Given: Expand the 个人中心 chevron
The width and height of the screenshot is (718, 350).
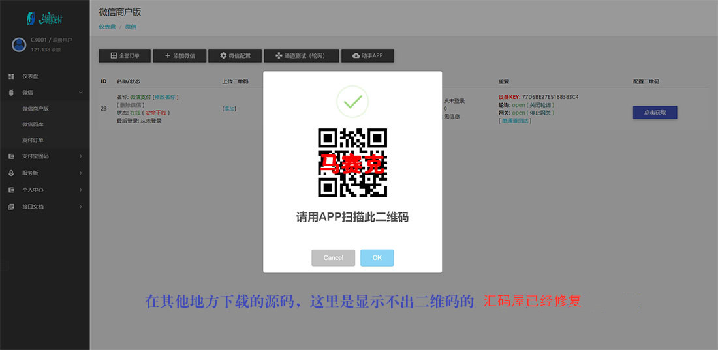Looking at the screenshot, I should 81,190.
